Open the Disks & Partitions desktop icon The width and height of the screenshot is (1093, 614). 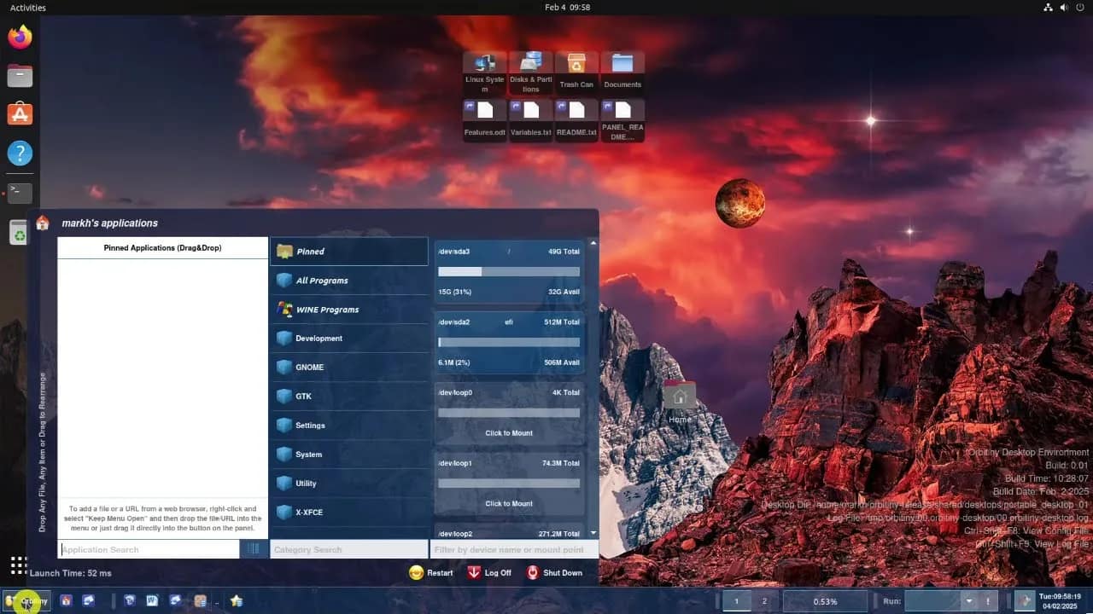[531, 72]
